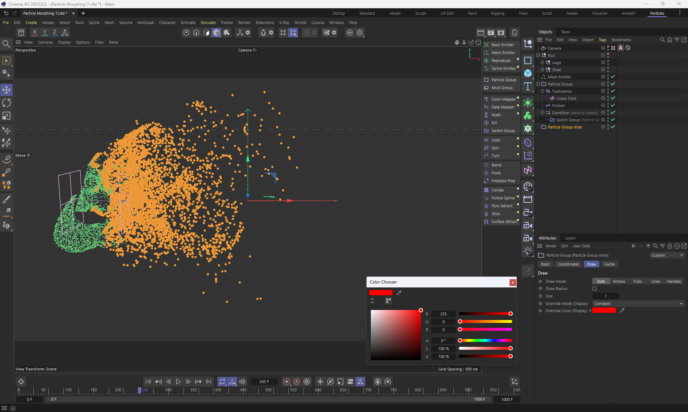
Task: Set Draw Mode to Arrows
Action: coord(619,281)
